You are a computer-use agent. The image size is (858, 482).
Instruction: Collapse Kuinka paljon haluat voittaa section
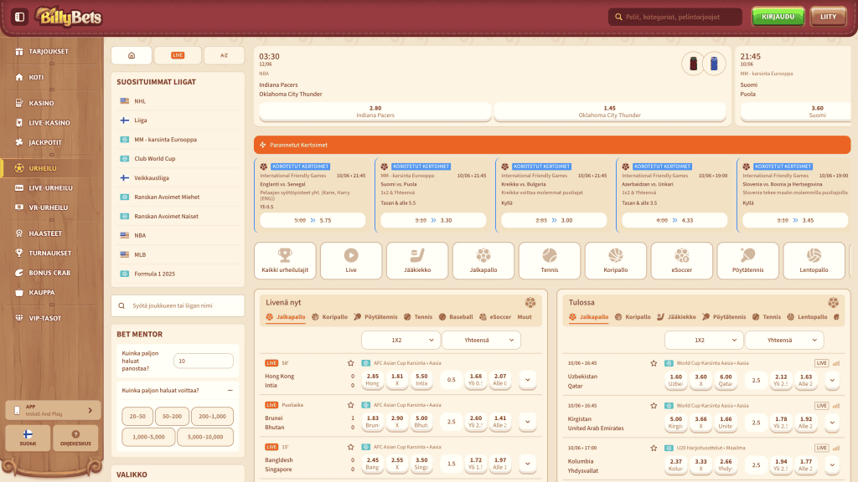(230, 390)
